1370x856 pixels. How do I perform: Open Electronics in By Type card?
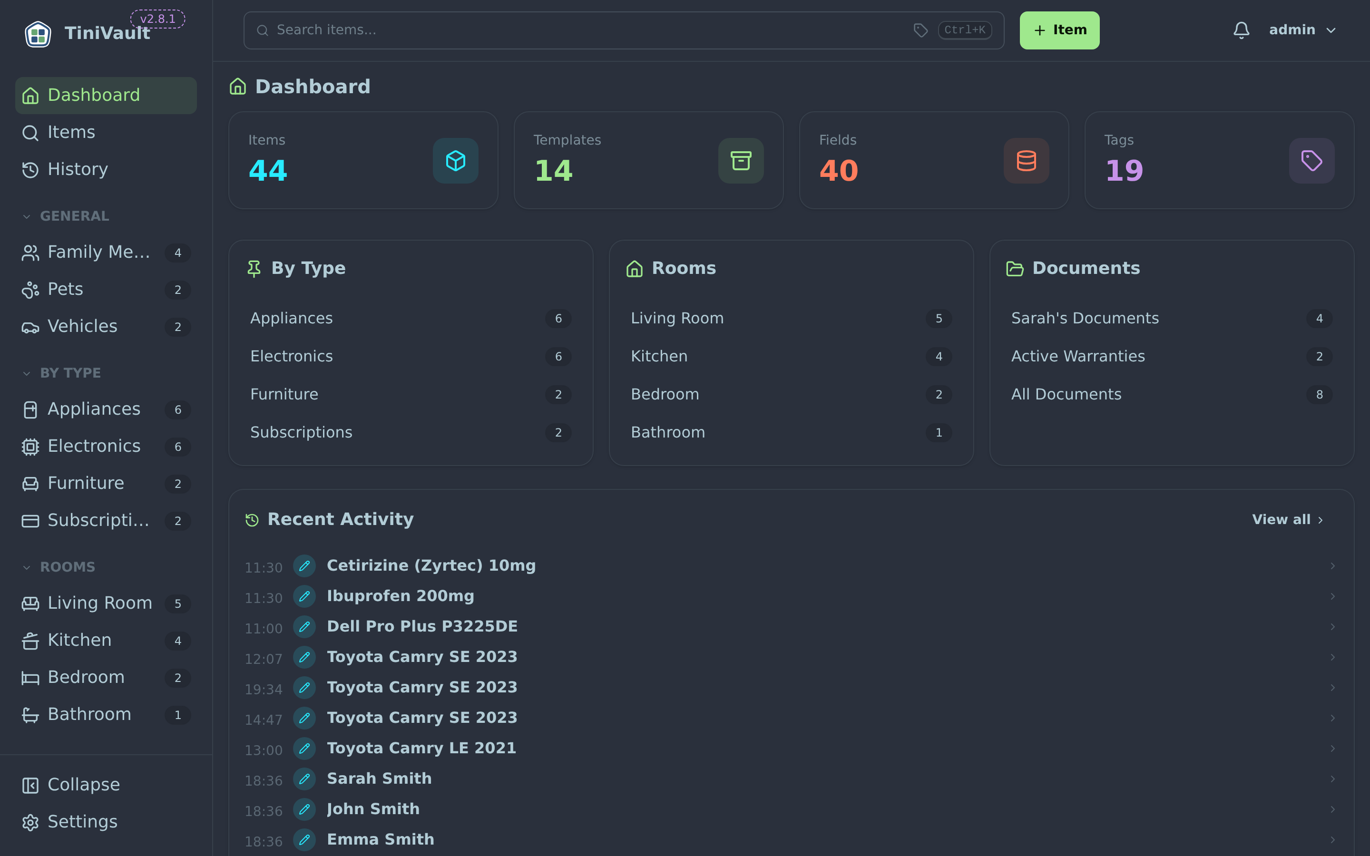coord(411,357)
